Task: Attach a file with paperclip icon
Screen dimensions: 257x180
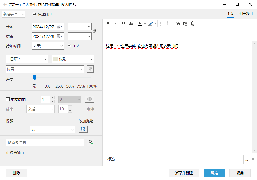Action: click(193, 24)
